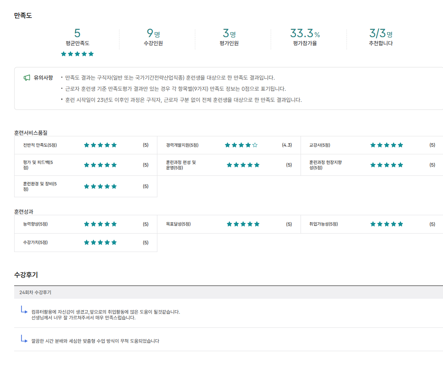Image resolution: width=443 pixels, height=391 pixels.
Task: Click the star rating for 교강사
Action: click(x=387, y=145)
